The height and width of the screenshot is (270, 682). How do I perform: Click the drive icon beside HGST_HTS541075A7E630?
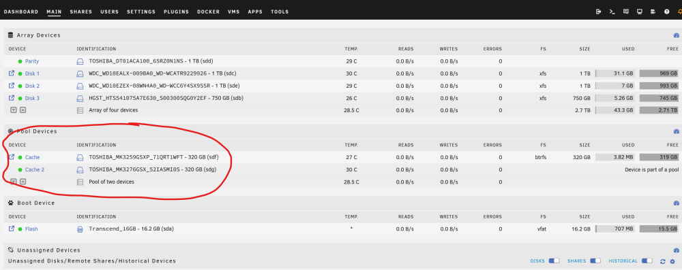80,98
